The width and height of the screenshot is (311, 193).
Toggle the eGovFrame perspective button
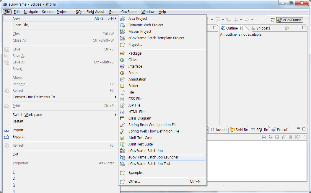tap(289, 20)
